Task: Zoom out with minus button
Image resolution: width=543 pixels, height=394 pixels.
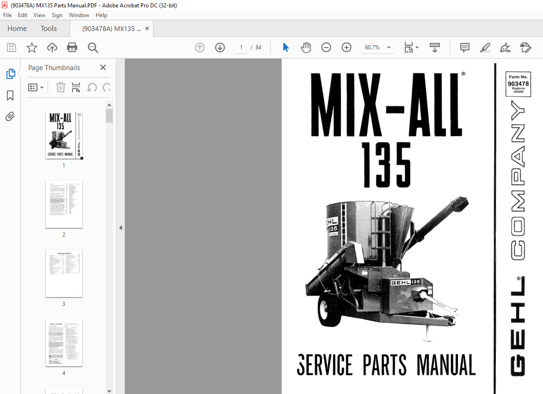Action: [326, 48]
